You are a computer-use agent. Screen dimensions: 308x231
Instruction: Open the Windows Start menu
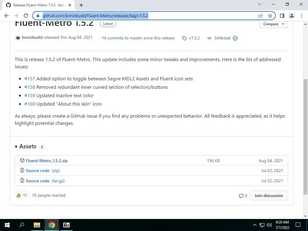click(7, 225)
